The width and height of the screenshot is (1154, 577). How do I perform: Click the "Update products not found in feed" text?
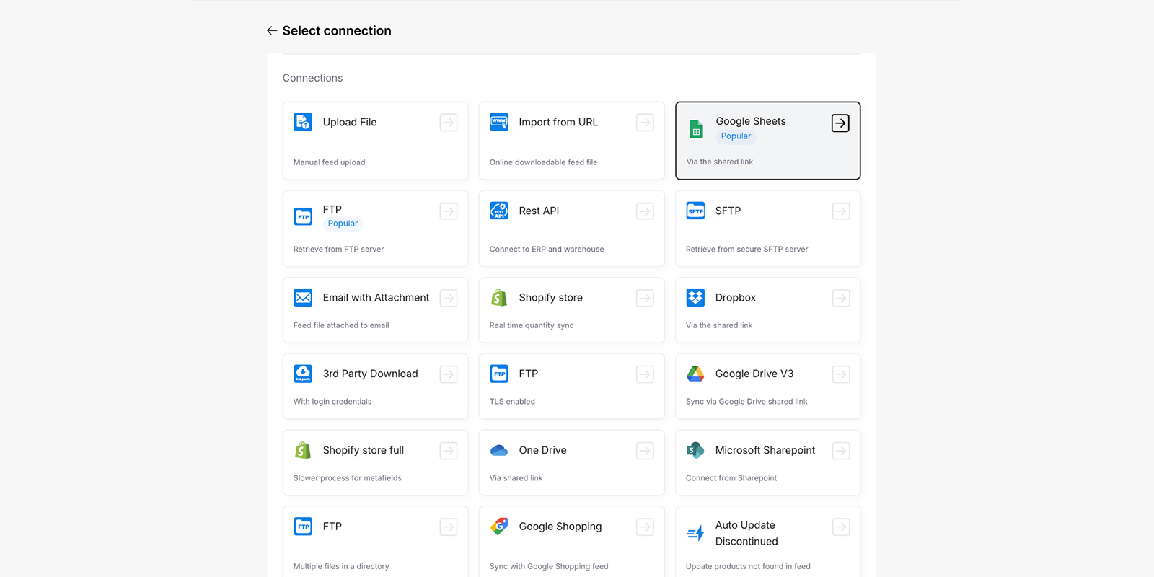pyautogui.click(x=748, y=567)
